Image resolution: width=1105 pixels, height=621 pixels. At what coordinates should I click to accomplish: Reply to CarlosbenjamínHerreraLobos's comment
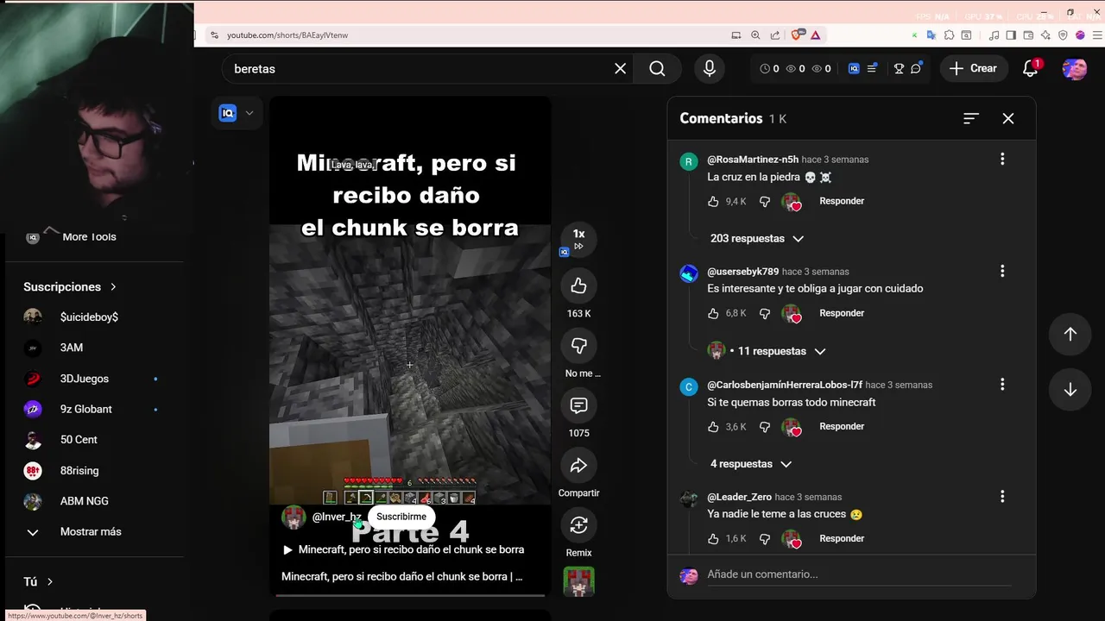click(842, 426)
